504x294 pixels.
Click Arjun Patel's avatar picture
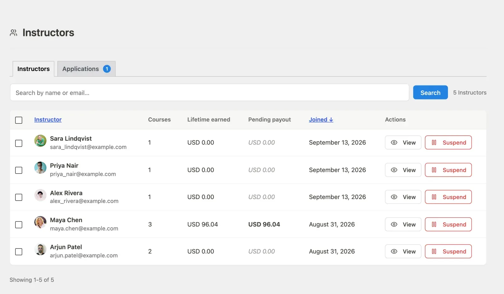pos(40,250)
